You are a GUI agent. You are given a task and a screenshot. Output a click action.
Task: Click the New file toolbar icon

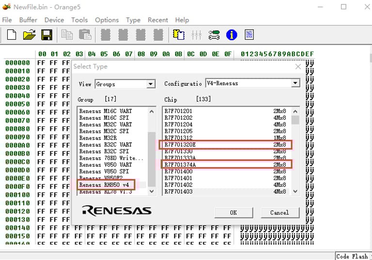pyautogui.click(x=12, y=35)
